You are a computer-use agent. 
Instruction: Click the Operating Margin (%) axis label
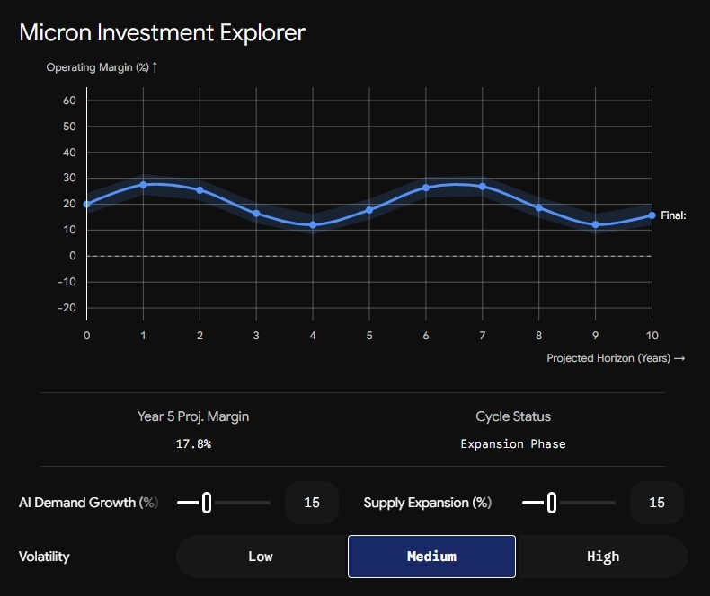pos(102,67)
